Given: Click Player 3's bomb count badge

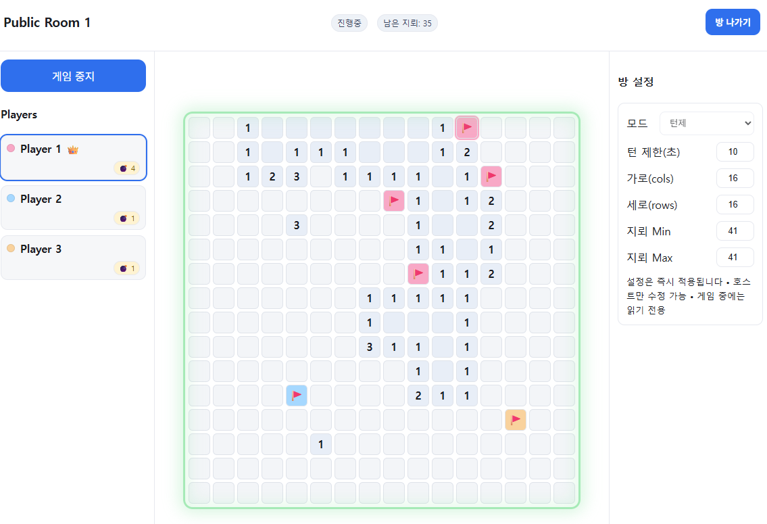Looking at the screenshot, I should pos(126,268).
